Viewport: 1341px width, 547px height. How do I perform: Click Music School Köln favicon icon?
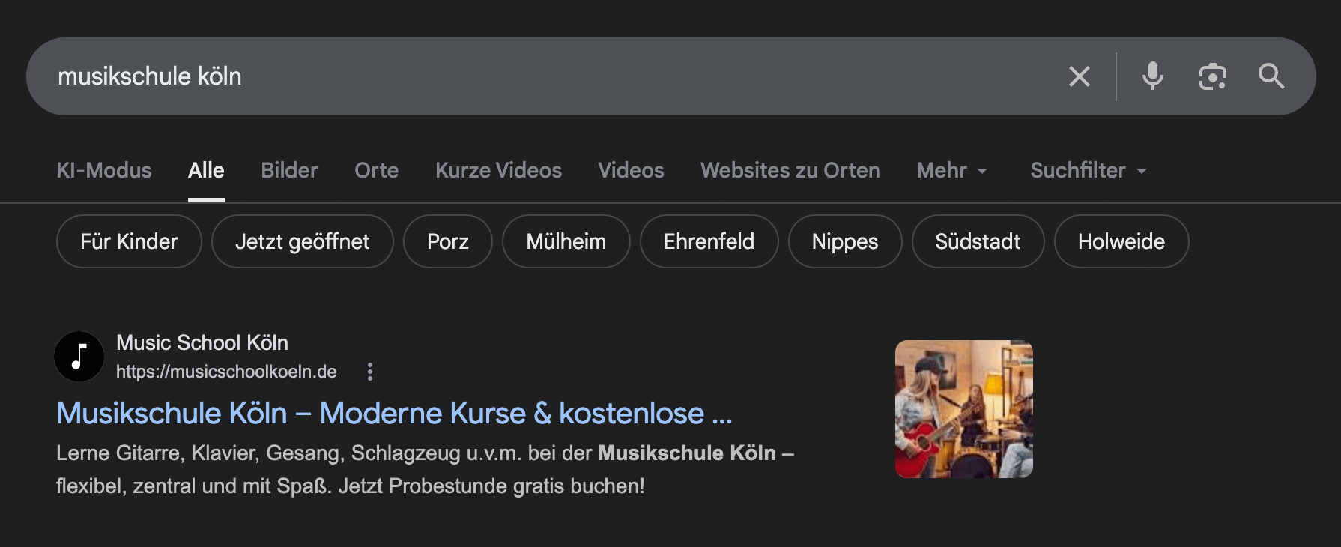pos(79,357)
